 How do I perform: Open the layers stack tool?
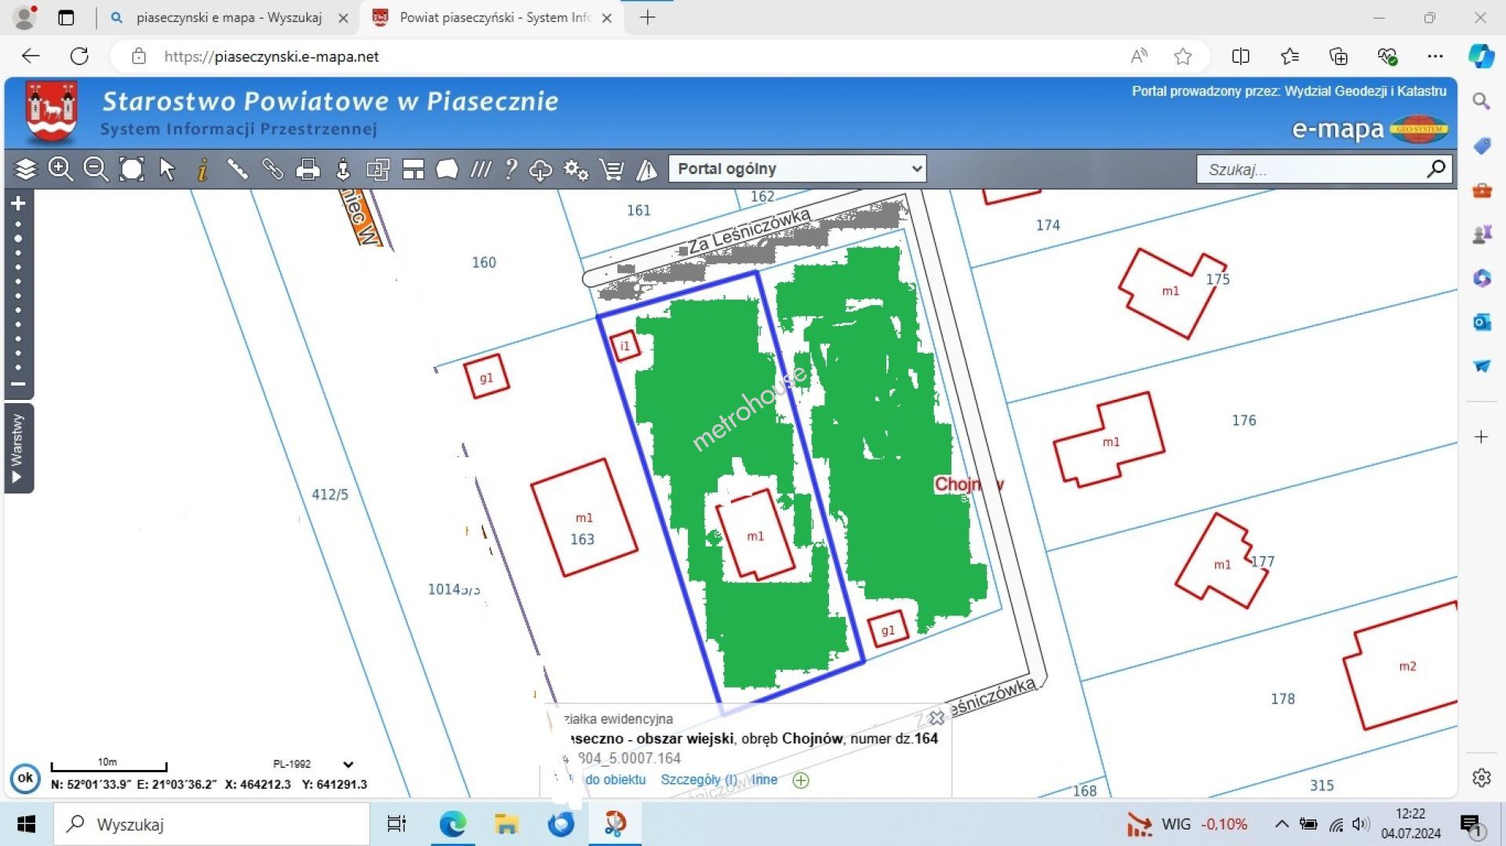pyautogui.click(x=26, y=169)
